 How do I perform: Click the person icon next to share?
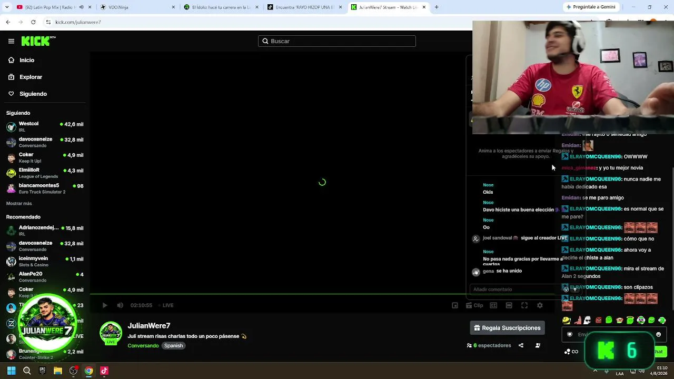(538, 346)
